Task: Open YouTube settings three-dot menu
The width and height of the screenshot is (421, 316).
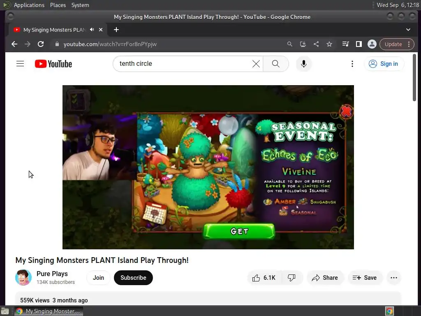Action: click(x=352, y=64)
